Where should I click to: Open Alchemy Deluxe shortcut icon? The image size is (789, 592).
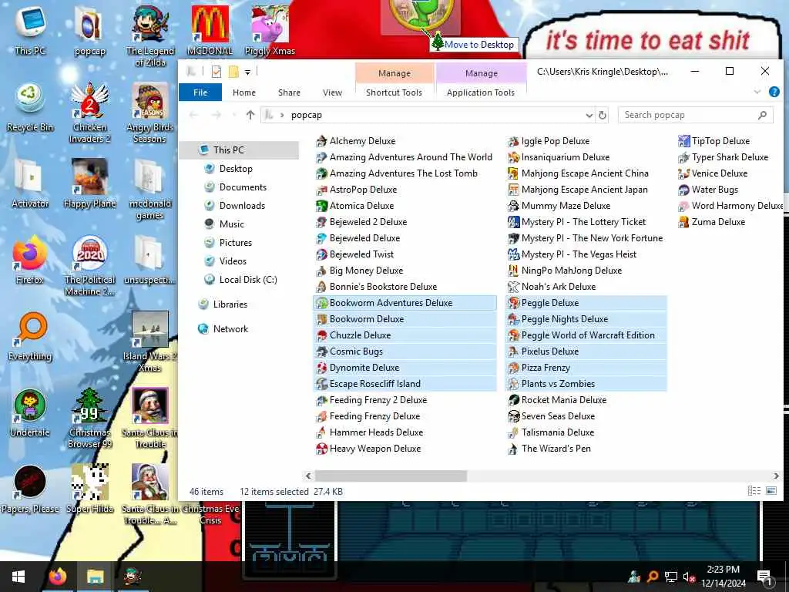321,142
